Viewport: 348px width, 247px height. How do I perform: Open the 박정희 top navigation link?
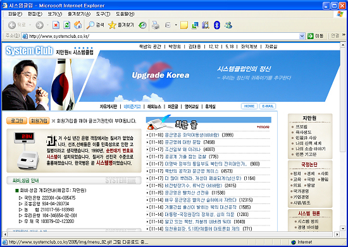[x=175, y=47]
